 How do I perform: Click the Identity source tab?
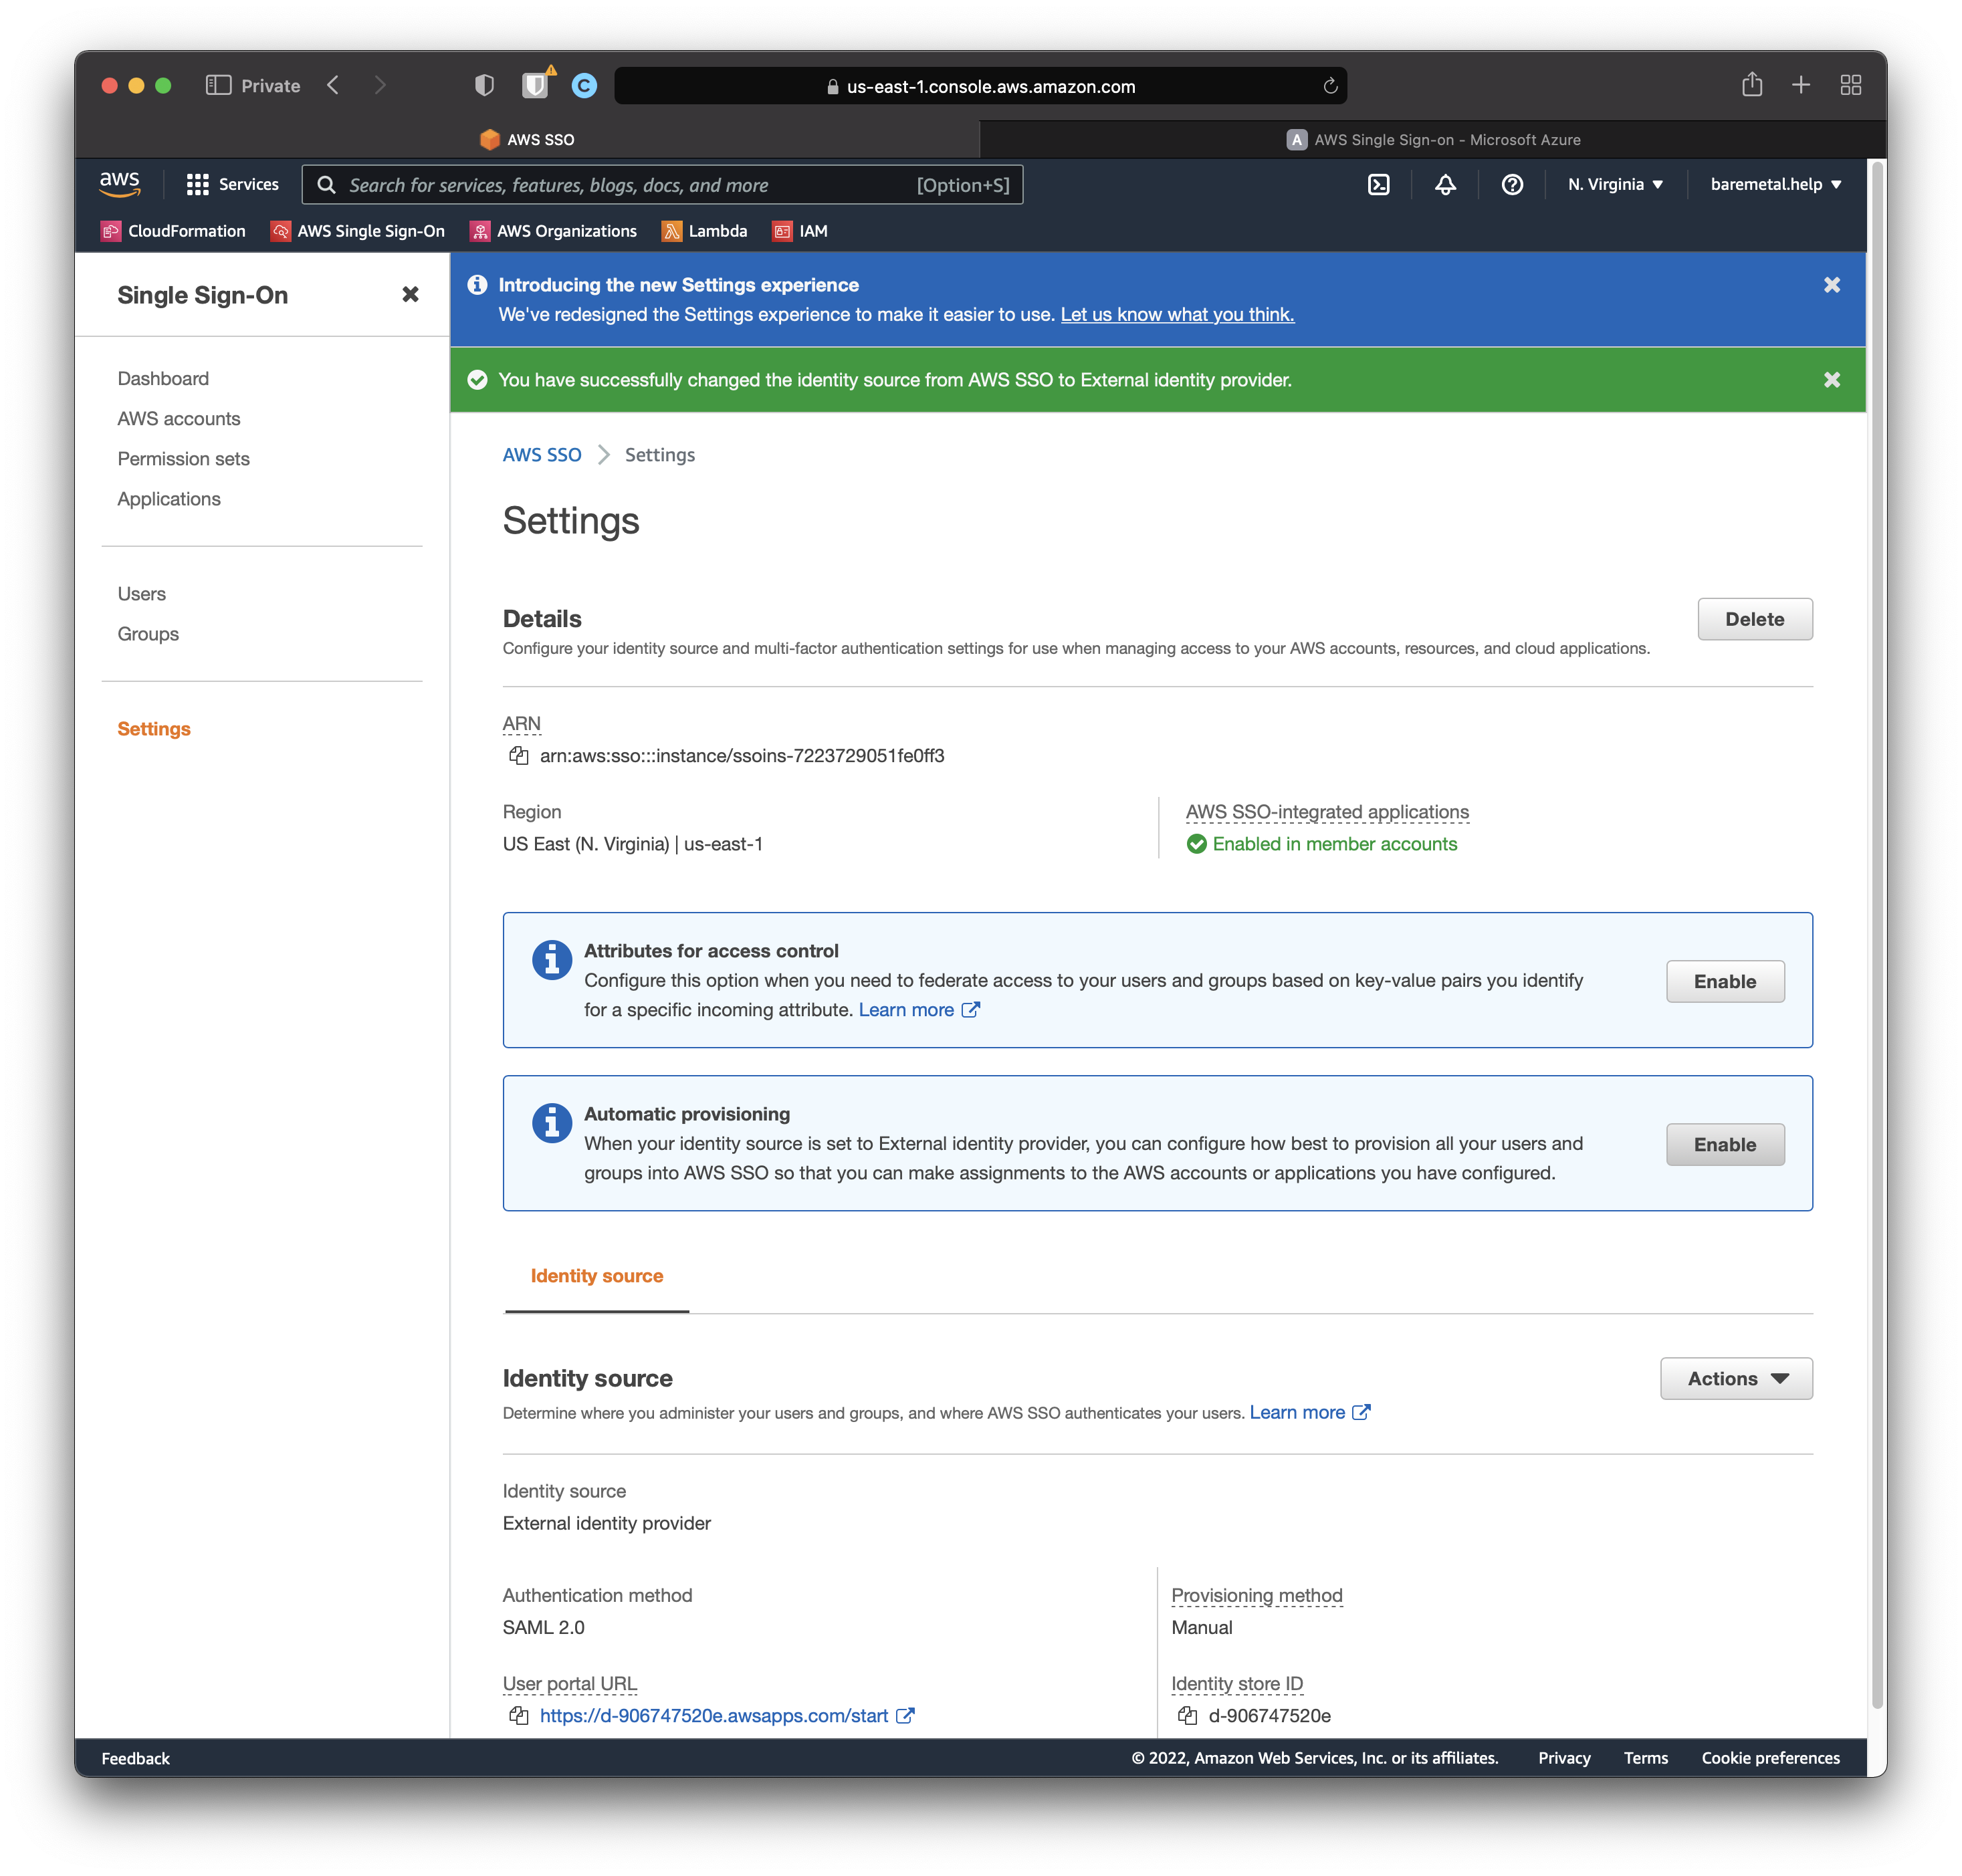pyautogui.click(x=597, y=1275)
